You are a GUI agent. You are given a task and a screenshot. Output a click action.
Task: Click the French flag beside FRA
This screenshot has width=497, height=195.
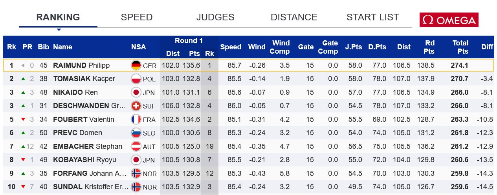coord(136,119)
